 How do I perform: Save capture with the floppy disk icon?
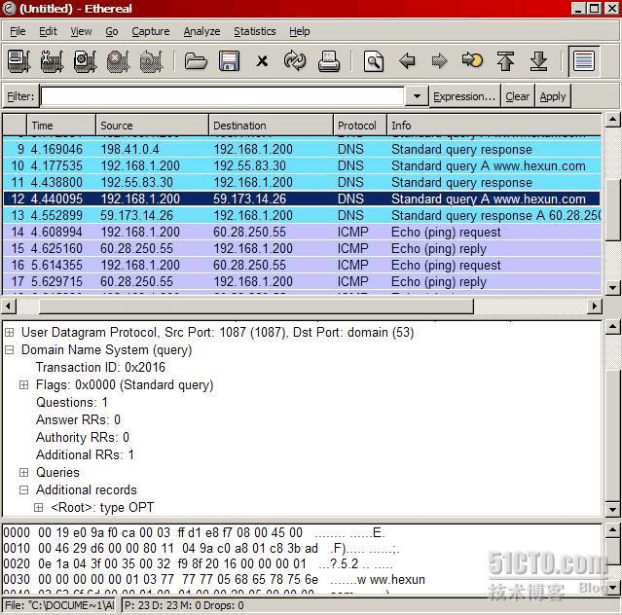229,61
